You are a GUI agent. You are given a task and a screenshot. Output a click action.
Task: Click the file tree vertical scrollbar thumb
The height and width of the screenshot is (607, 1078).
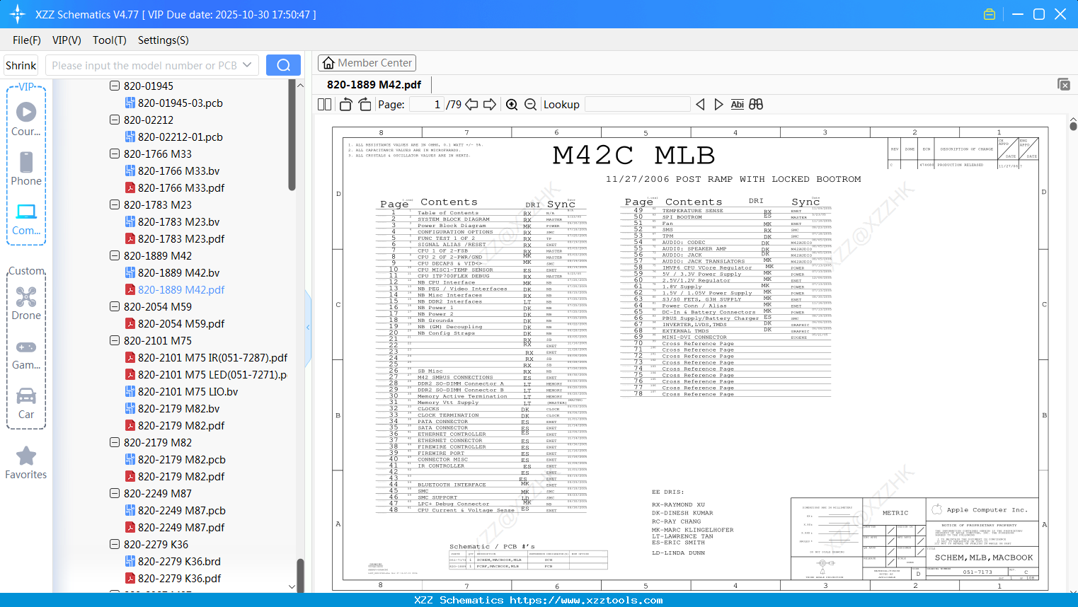292,134
